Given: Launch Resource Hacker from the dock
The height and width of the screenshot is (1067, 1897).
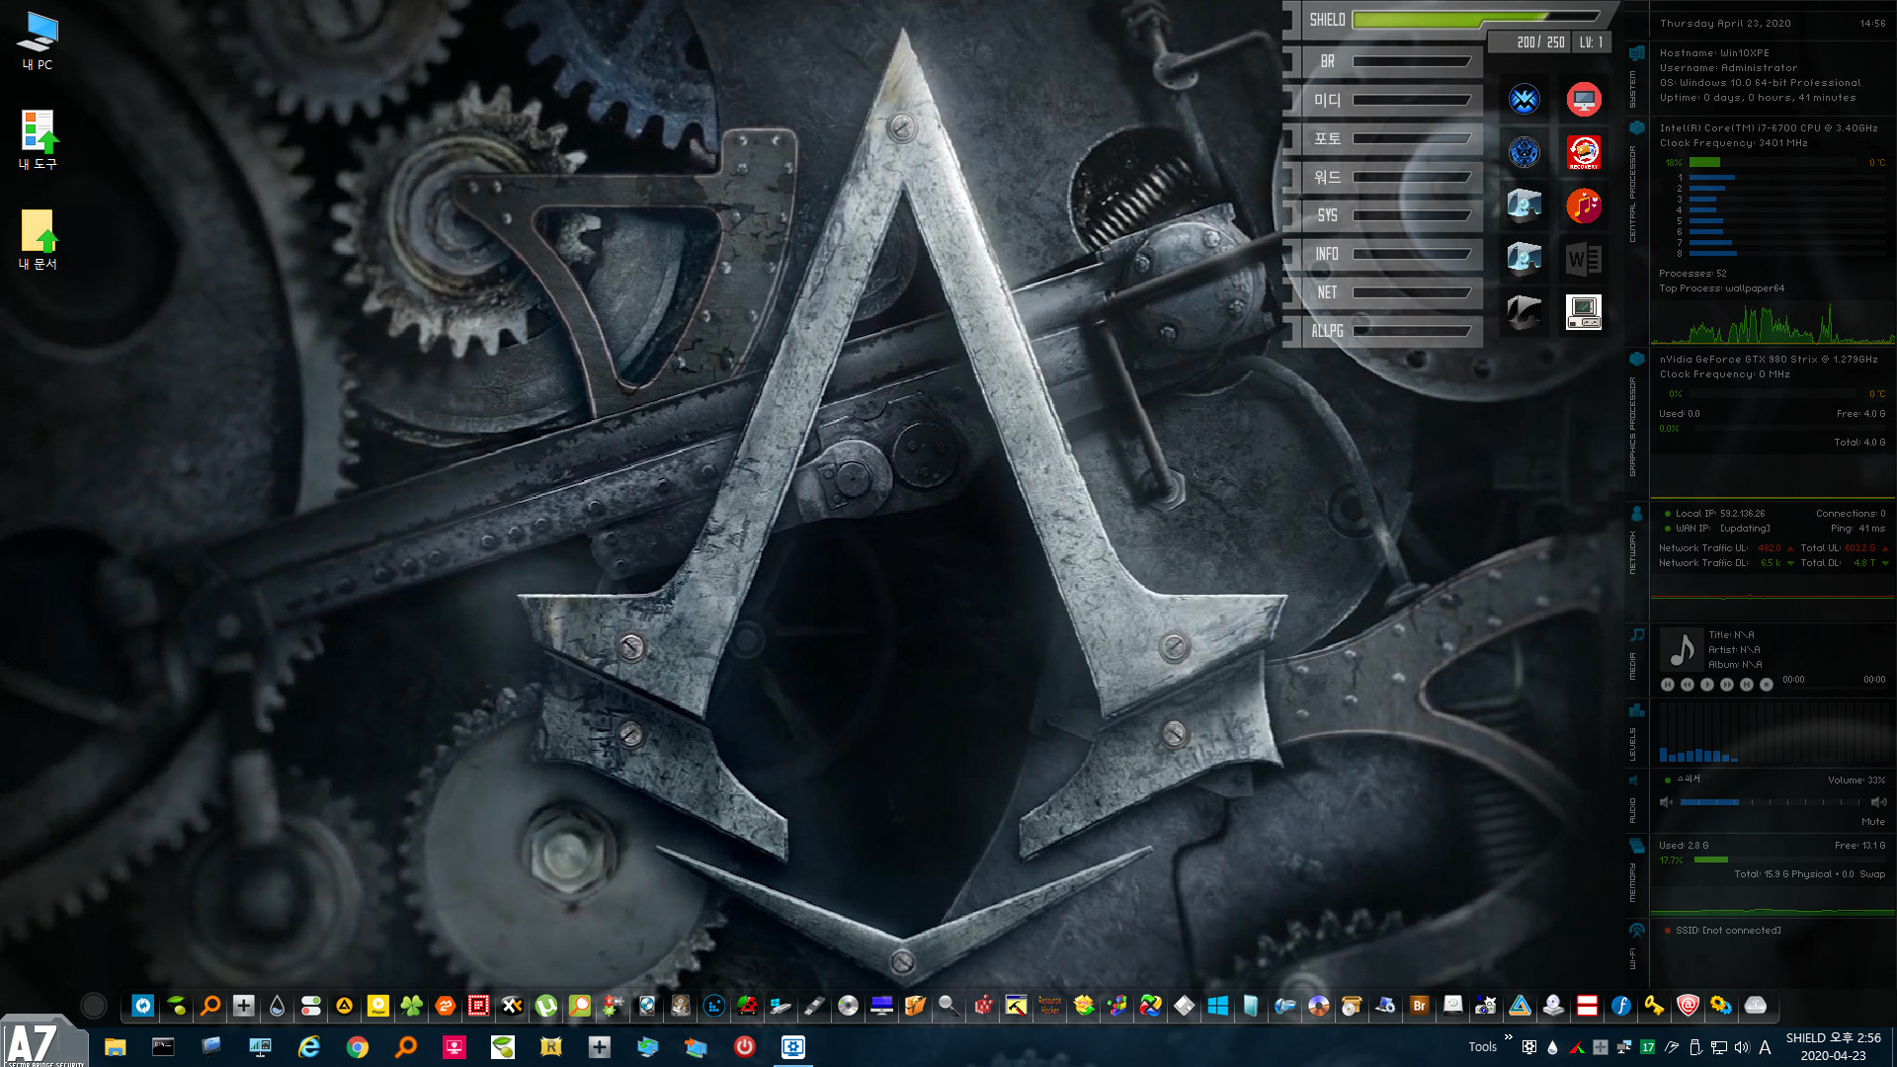Looking at the screenshot, I should (x=1049, y=1006).
